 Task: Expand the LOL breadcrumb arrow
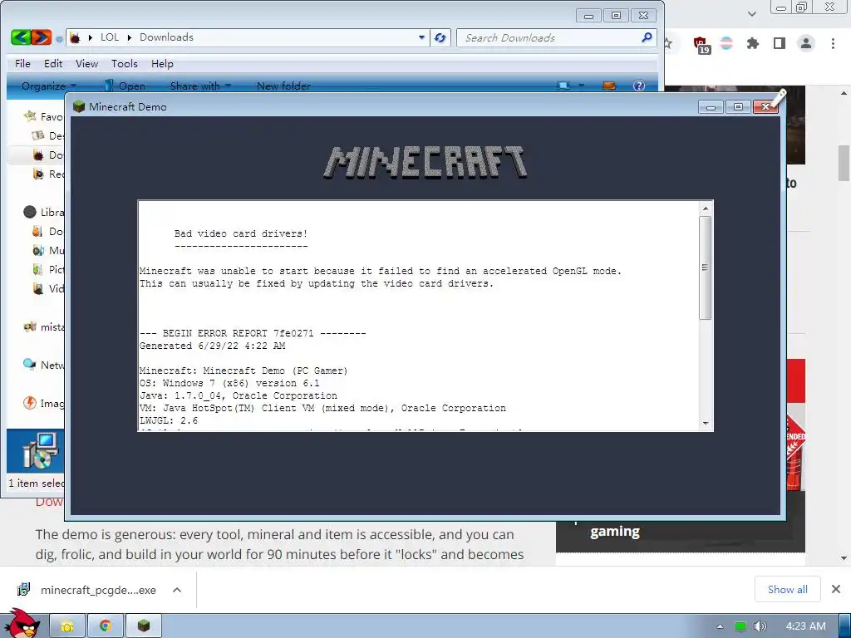click(129, 37)
